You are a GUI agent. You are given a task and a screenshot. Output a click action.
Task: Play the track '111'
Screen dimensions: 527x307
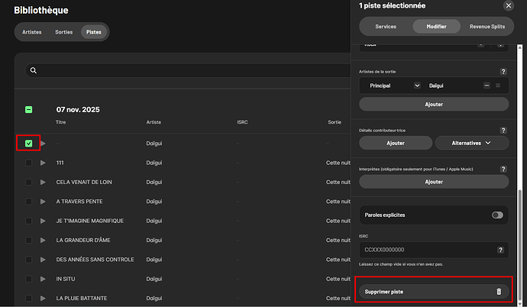coord(44,163)
